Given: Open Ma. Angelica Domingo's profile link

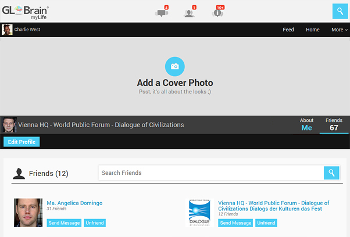Looking at the screenshot, I should [x=74, y=203].
